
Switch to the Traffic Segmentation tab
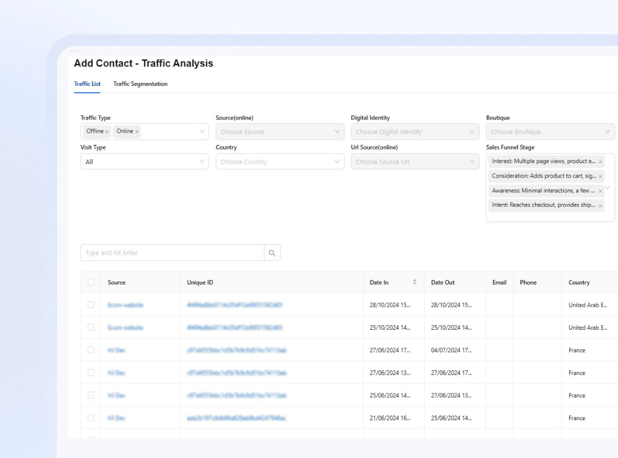140,84
